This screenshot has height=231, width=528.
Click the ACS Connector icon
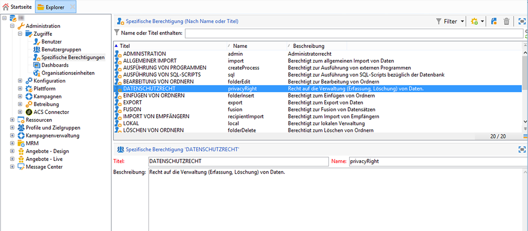coord(29,112)
